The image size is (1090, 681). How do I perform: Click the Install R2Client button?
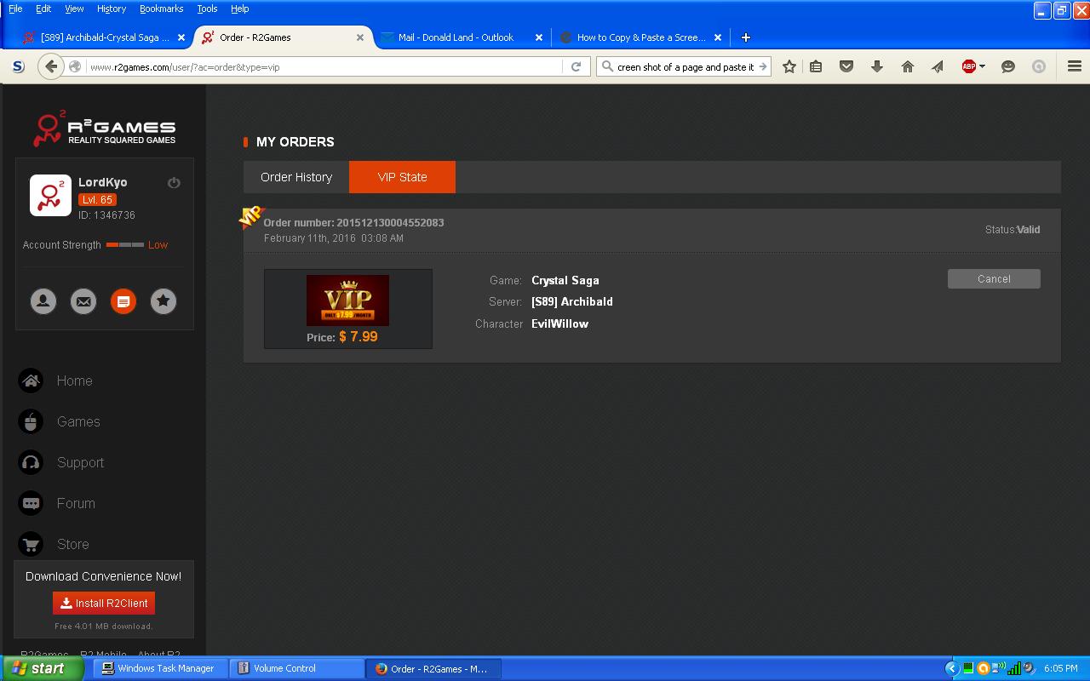click(x=104, y=603)
